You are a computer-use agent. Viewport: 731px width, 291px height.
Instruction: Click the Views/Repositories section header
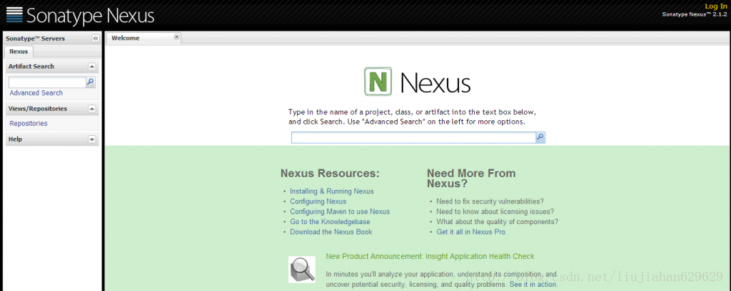[x=51, y=109]
